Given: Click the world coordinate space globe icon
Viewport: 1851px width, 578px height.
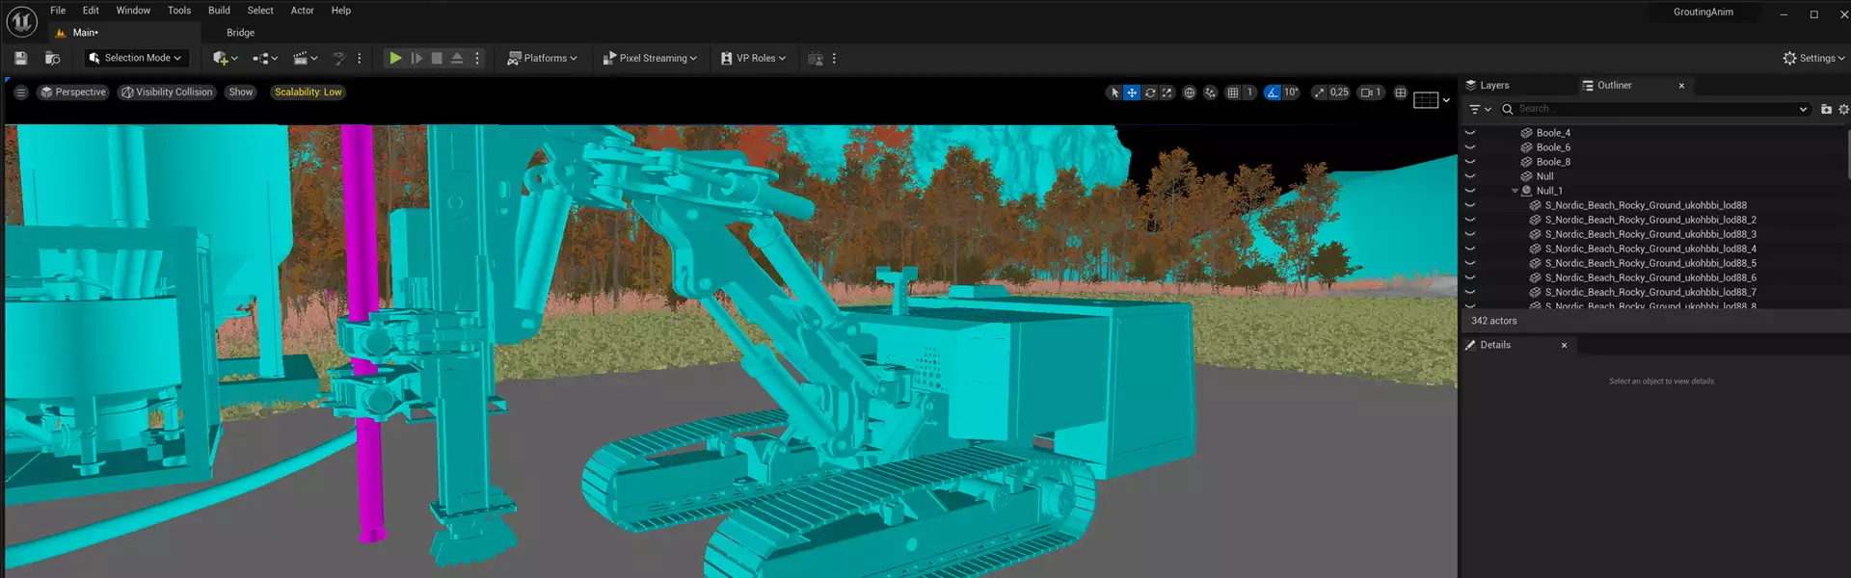Looking at the screenshot, I should (1190, 92).
